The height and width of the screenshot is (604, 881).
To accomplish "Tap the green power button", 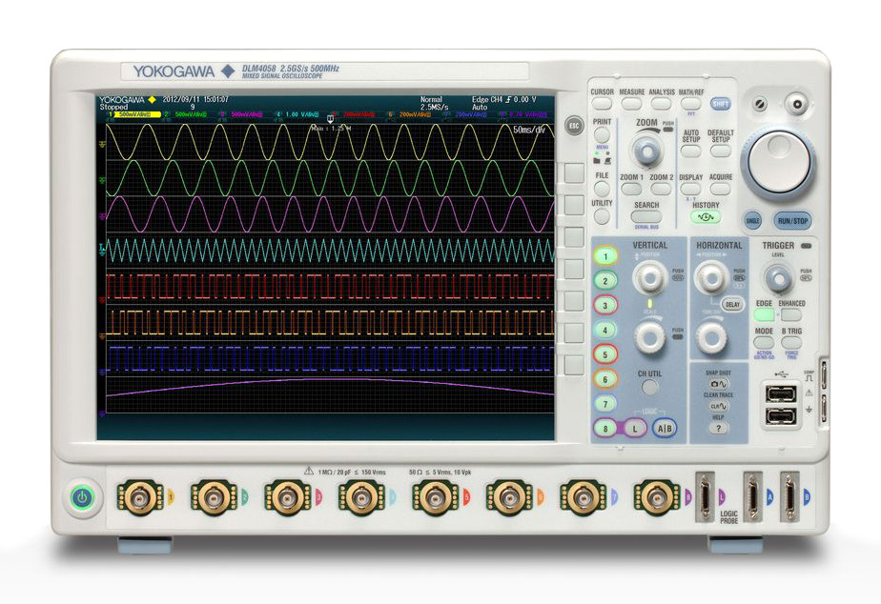I will 83,497.
